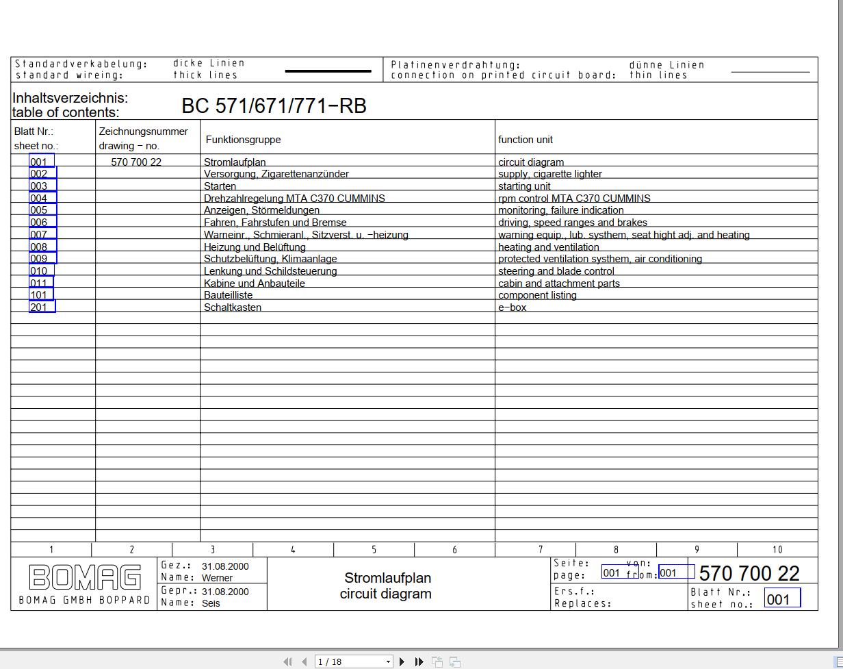This screenshot has height=669, width=843.
Task: Open sheet 002 link in contents
Action: click(42, 173)
